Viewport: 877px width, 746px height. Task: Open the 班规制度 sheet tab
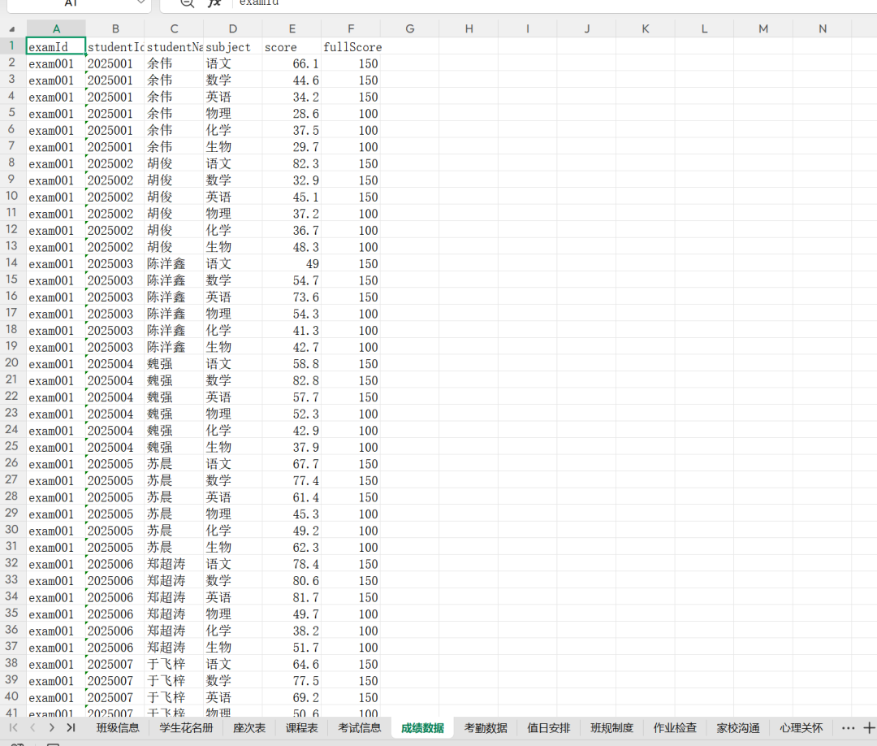612,728
